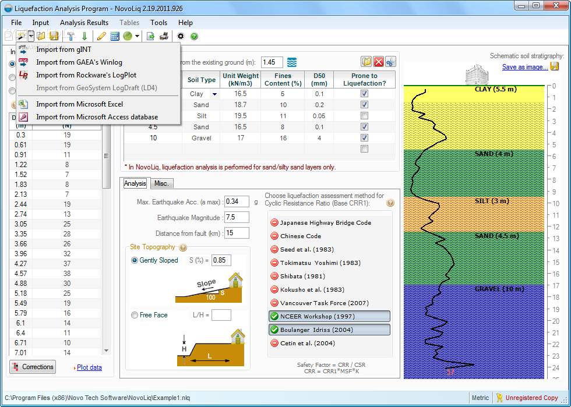
Task: Expand the chart results dropdown arrow
Action: point(137,36)
